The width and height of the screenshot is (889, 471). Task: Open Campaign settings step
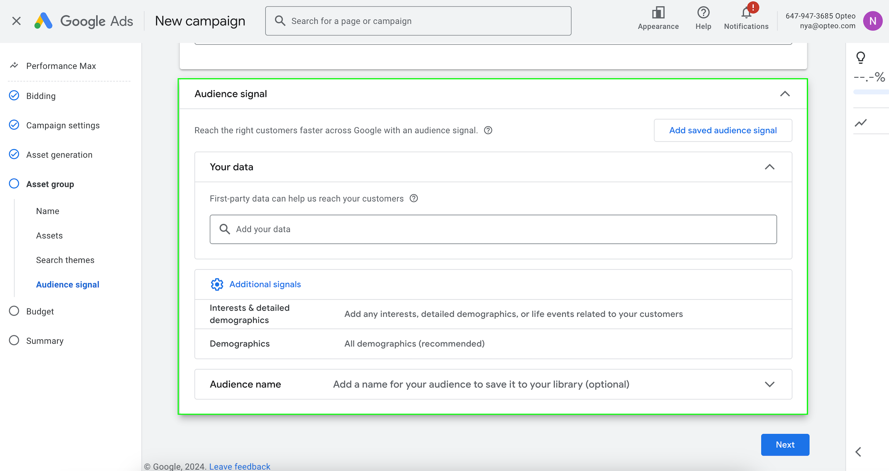[x=63, y=125]
